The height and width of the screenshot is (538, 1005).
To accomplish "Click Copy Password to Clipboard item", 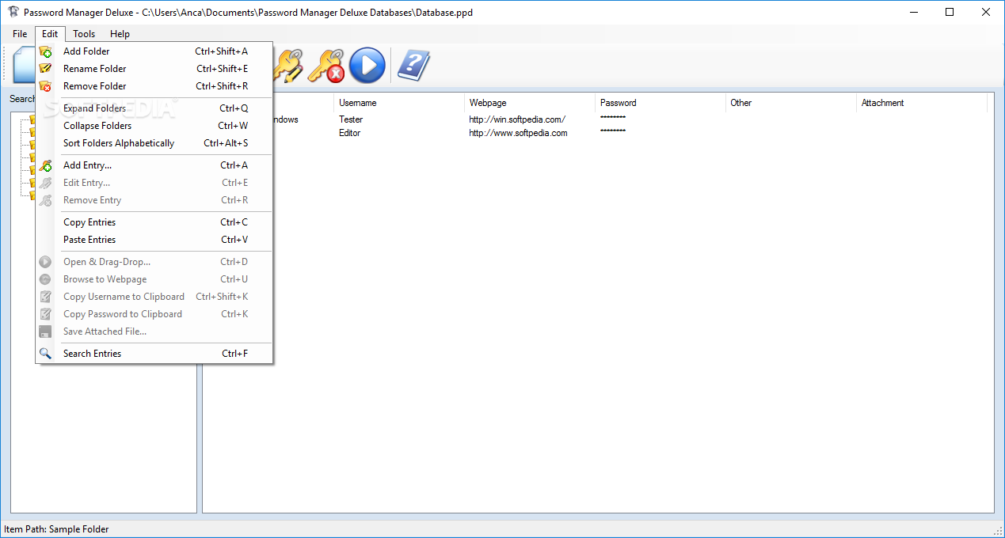I will point(154,314).
